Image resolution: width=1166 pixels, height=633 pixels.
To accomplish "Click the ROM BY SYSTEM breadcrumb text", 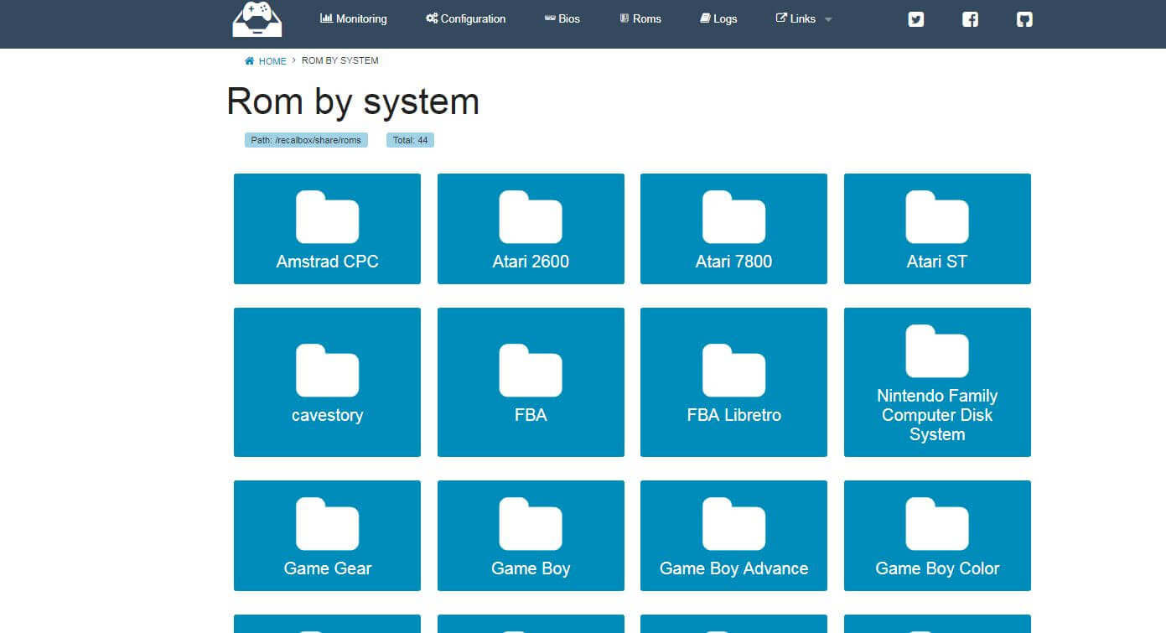I will (x=339, y=60).
